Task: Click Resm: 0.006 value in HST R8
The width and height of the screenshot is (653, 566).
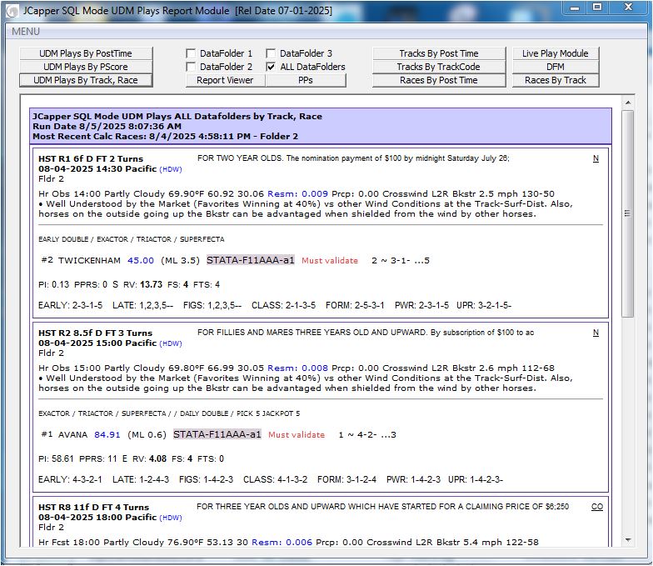Action: pyautogui.click(x=282, y=542)
